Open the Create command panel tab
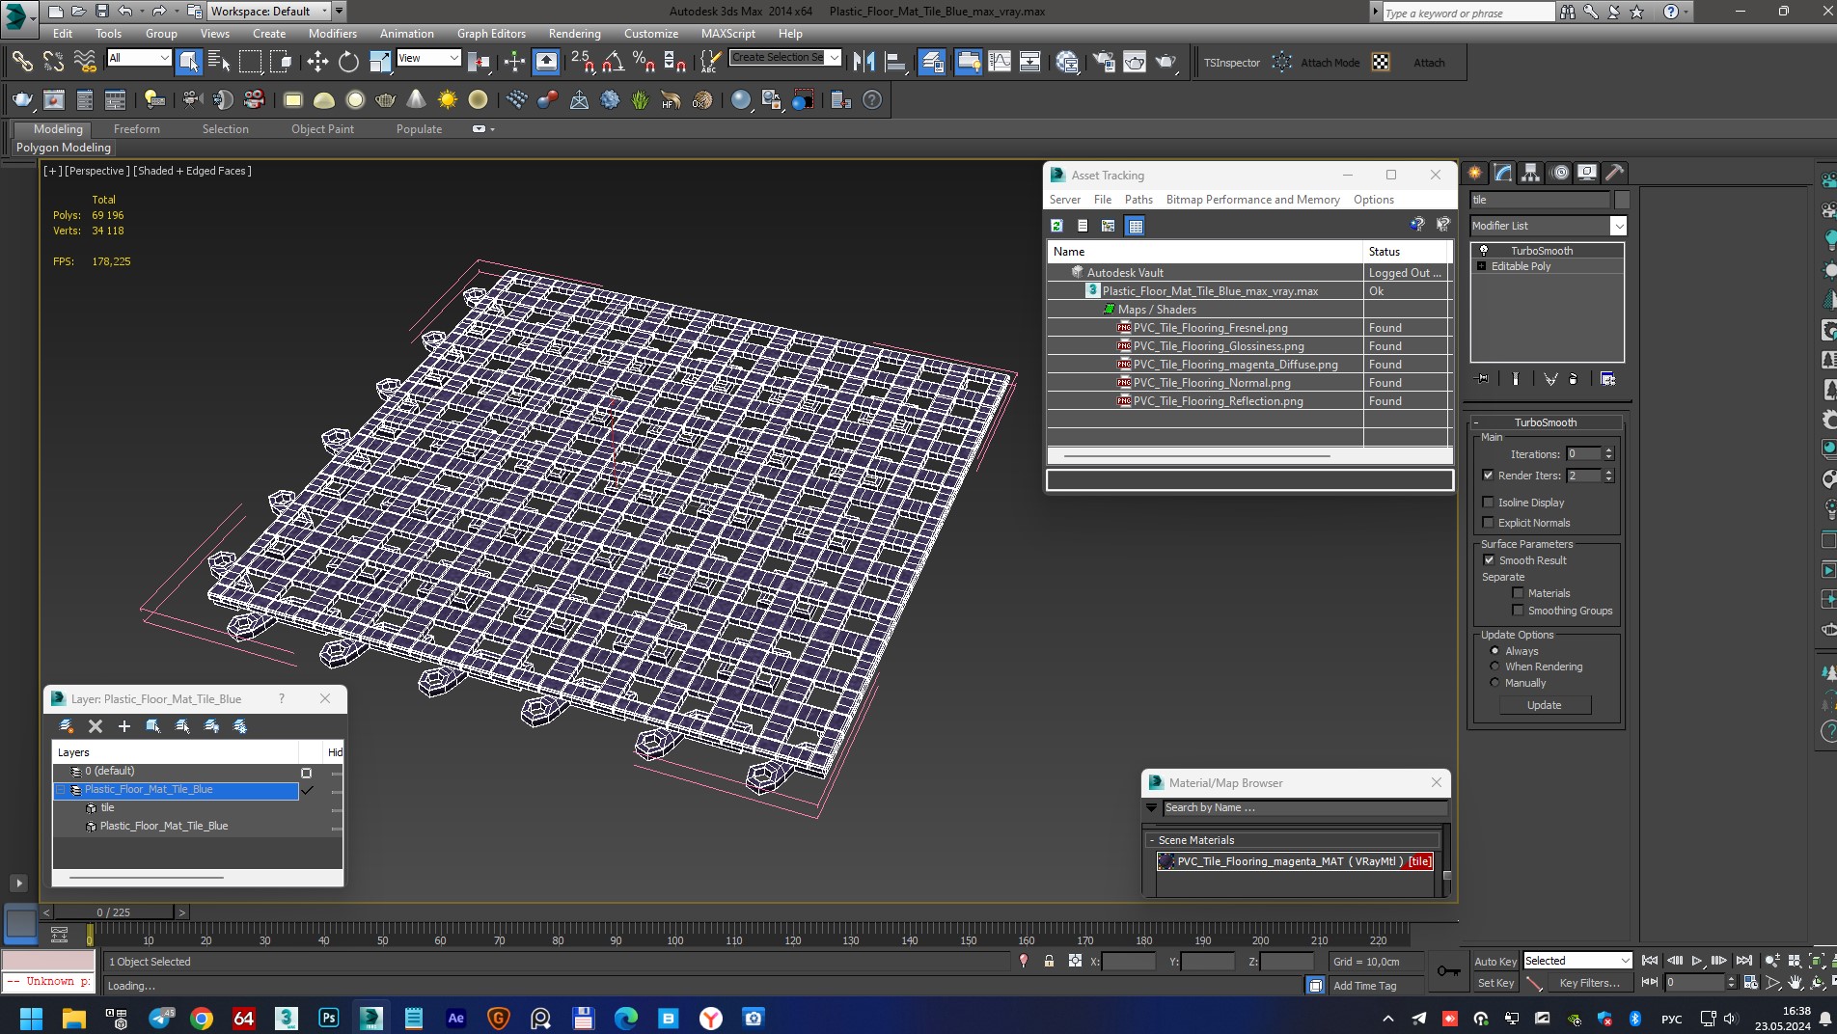This screenshot has width=1837, height=1034. point(1474,173)
